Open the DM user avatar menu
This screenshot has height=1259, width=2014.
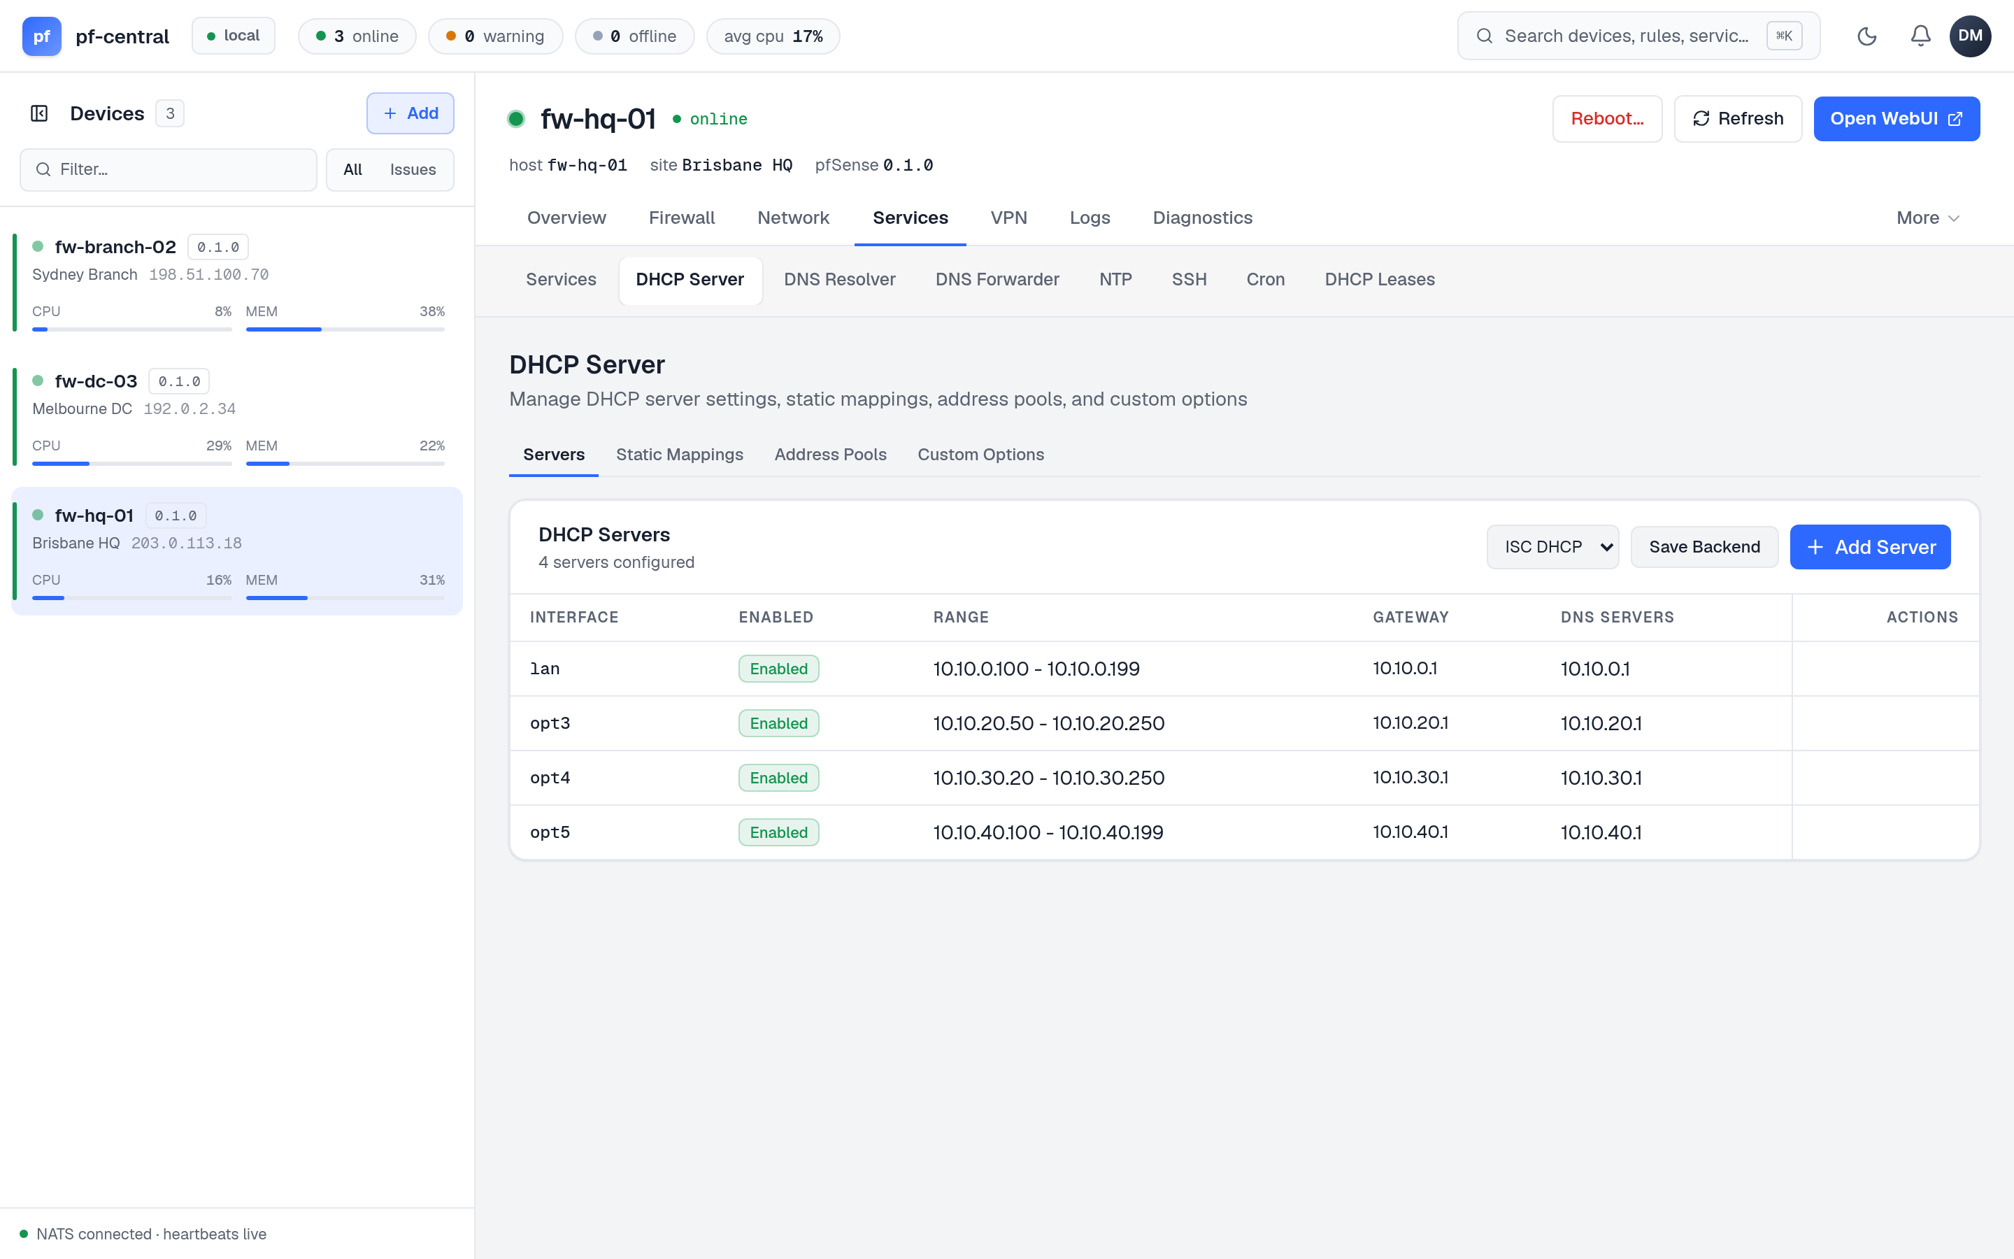1970,36
